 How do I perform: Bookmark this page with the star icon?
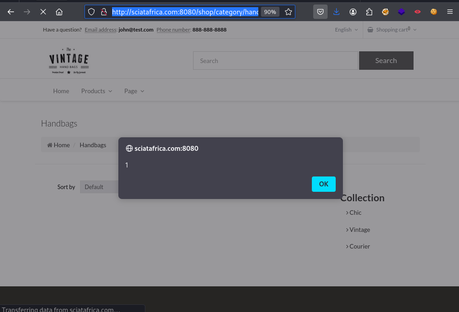point(288,12)
